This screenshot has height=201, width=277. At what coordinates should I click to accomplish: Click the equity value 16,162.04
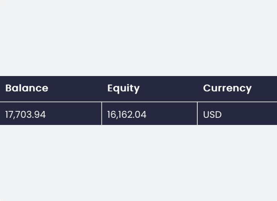[x=127, y=114]
